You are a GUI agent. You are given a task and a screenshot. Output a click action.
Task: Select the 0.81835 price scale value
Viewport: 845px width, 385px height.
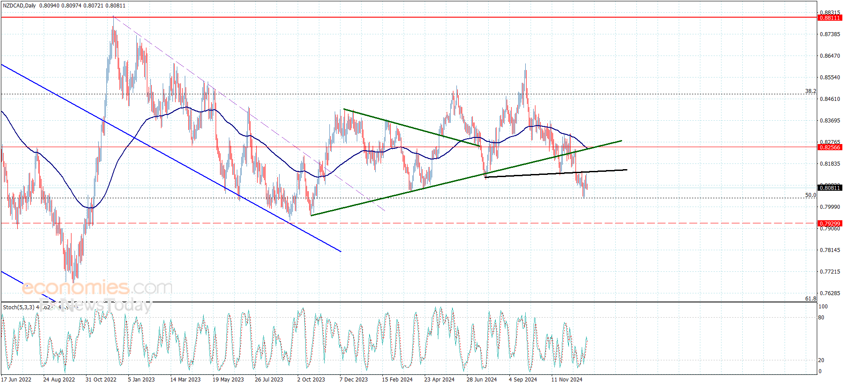(830, 164)
